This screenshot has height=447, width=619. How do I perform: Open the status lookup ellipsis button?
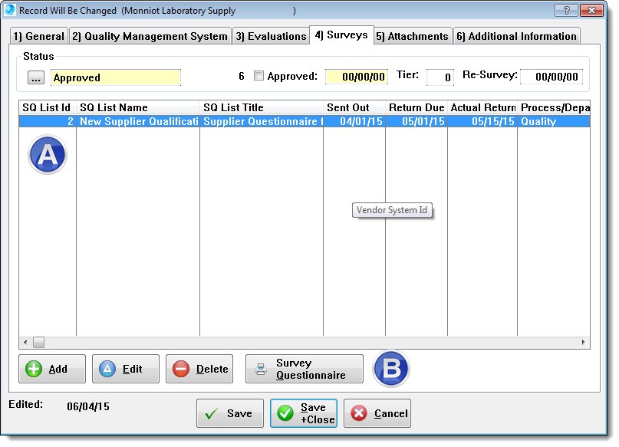tap(36, 77)
